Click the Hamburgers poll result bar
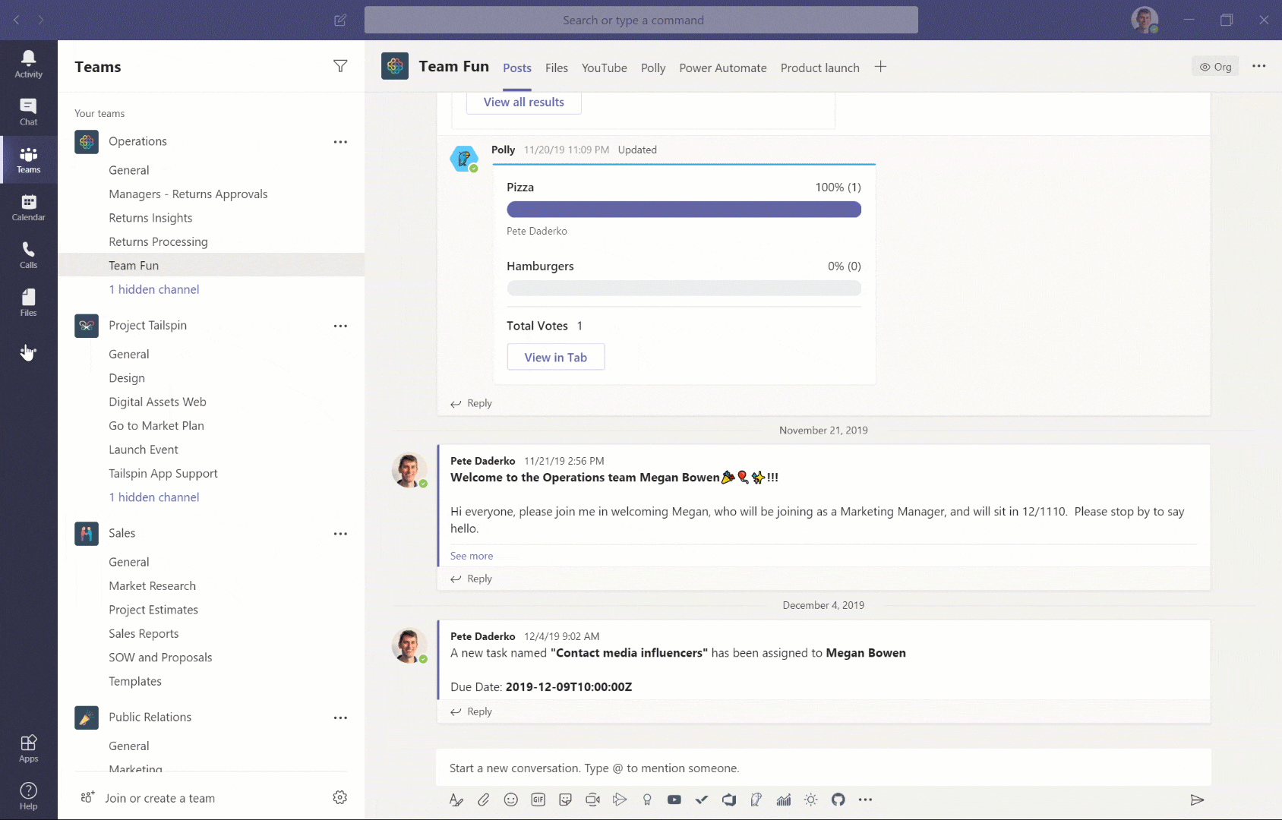Image resolution: width=1282 pixels, height=820 pixels. [684, 289]
